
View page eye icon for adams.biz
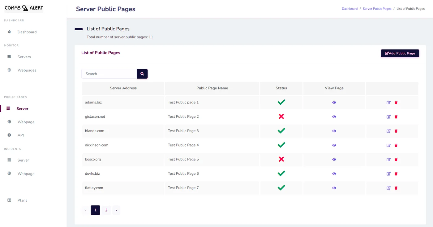point(334,103)
